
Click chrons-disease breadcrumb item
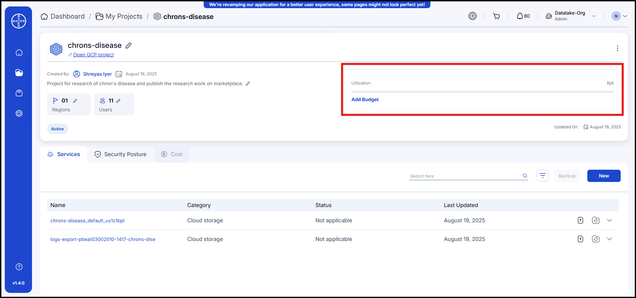184,17
